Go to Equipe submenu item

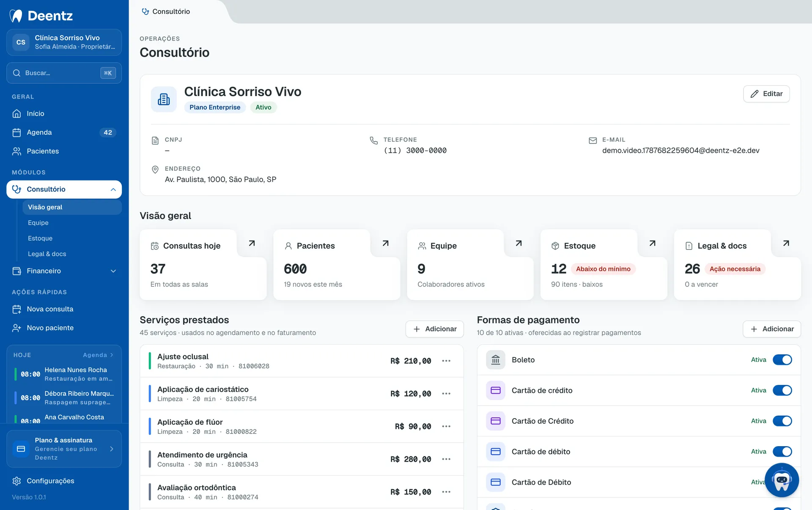pyautogui.click(x=72, y=223)
